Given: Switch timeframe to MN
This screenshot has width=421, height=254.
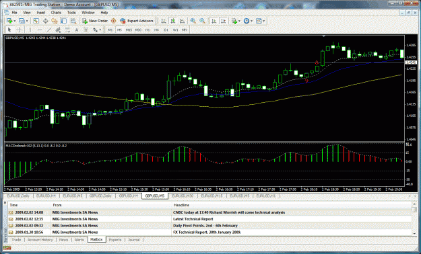Looking at the screenshot, I should [x=185, y=30].
